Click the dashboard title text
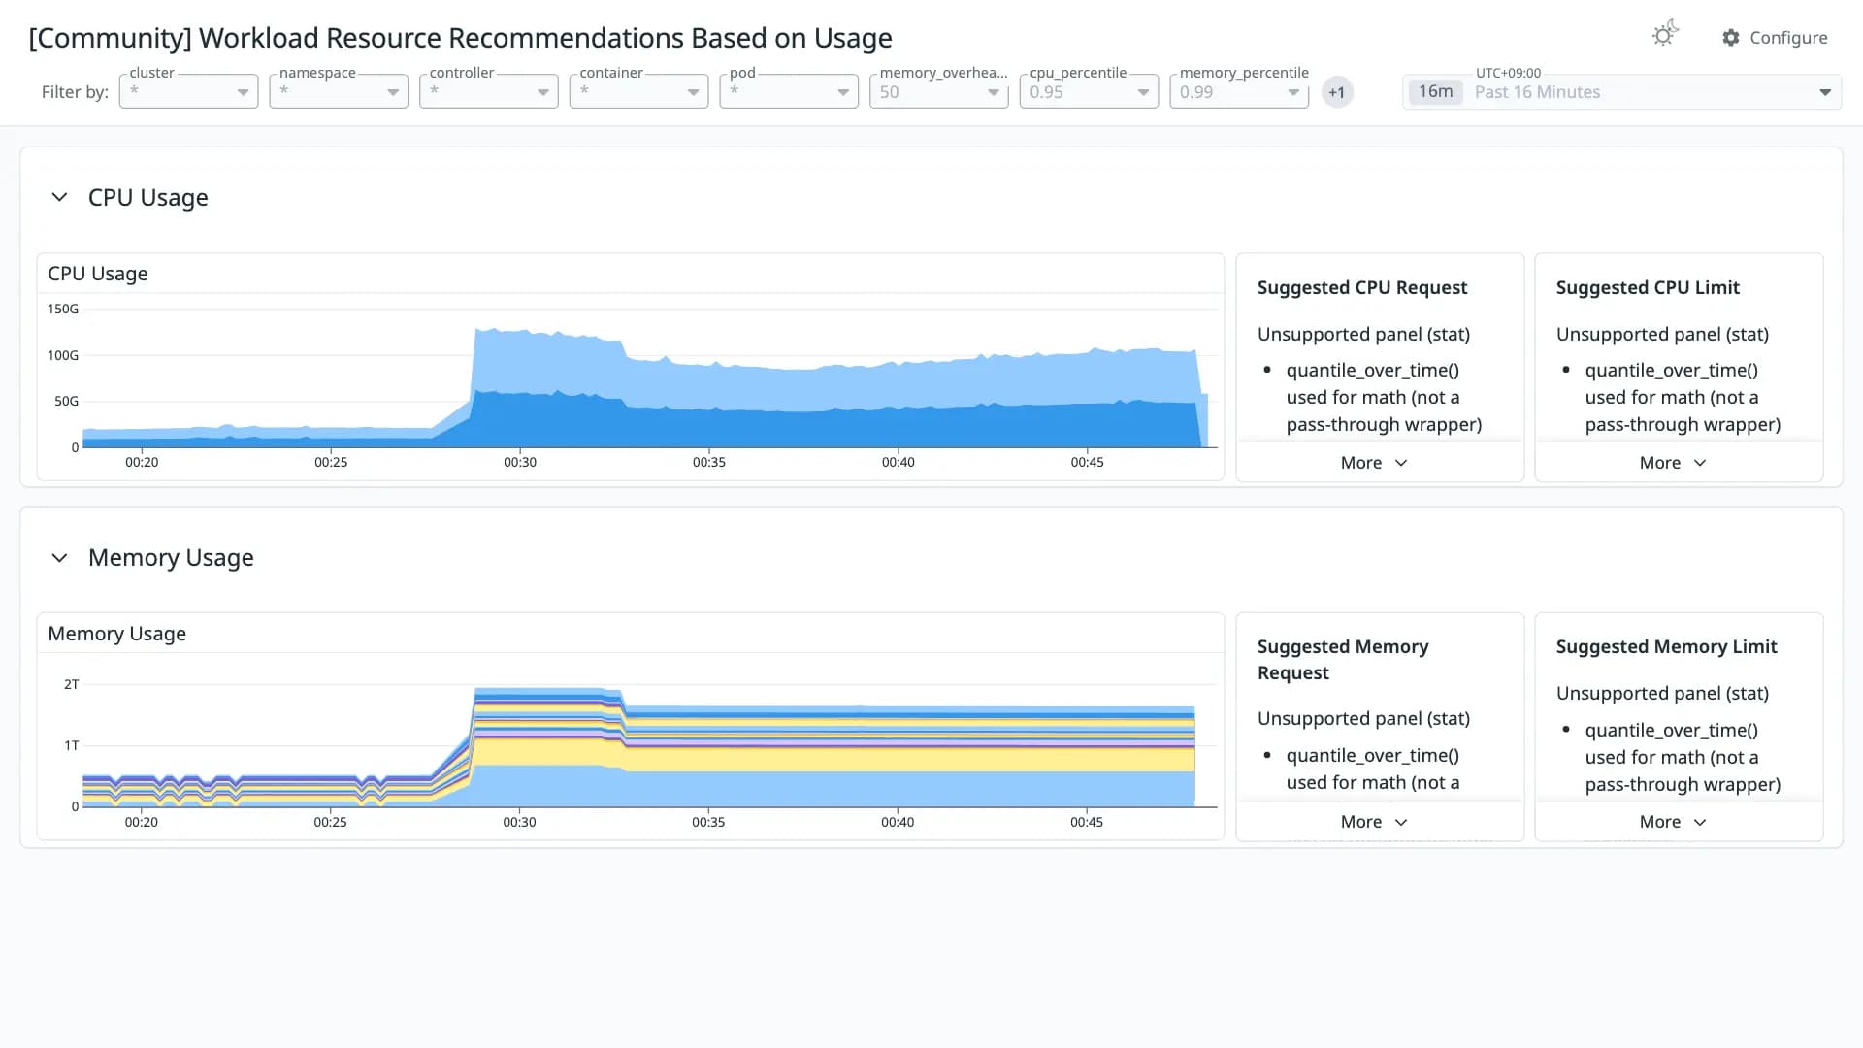 460,38
